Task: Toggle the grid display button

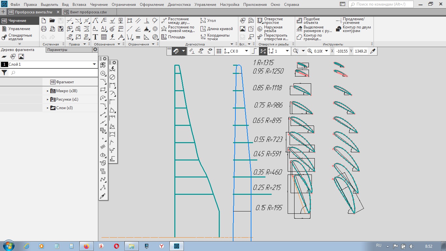Action: coord(219,51)
